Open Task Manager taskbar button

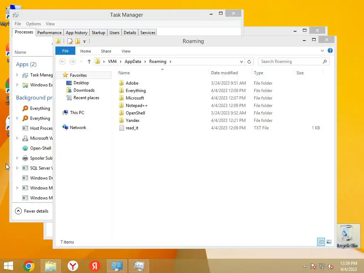click(139, 266)
